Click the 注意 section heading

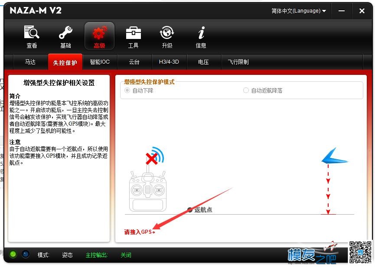tap(15, 142)
